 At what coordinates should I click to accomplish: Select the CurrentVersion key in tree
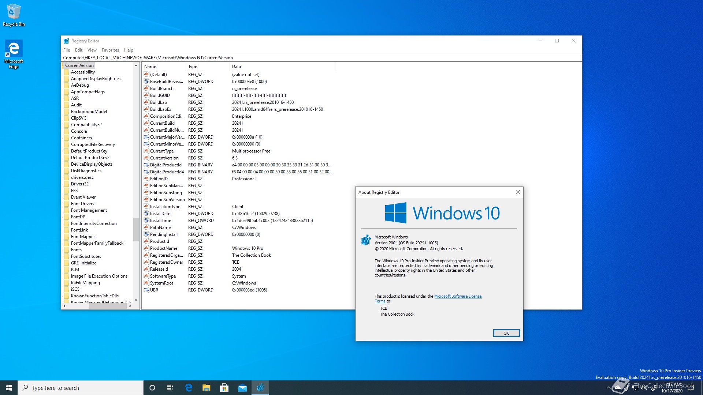click(79, 65)
